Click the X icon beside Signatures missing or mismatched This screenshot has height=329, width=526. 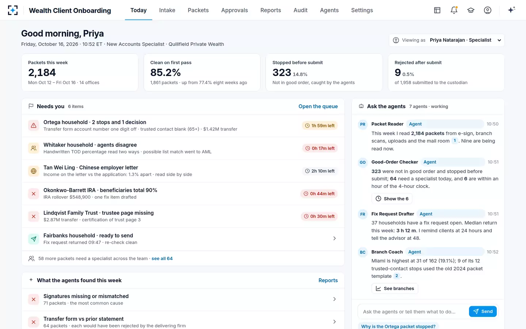pos(34,299)
